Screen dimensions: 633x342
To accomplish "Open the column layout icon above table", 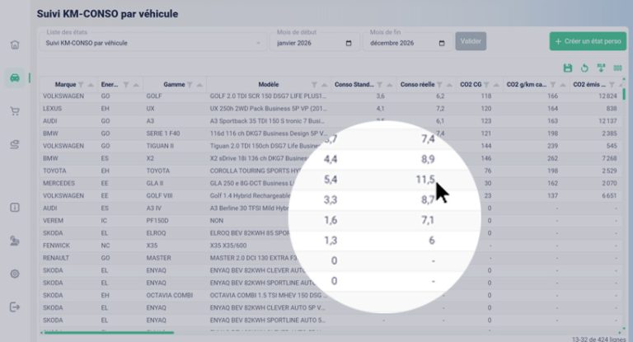I will pos(617,68).
